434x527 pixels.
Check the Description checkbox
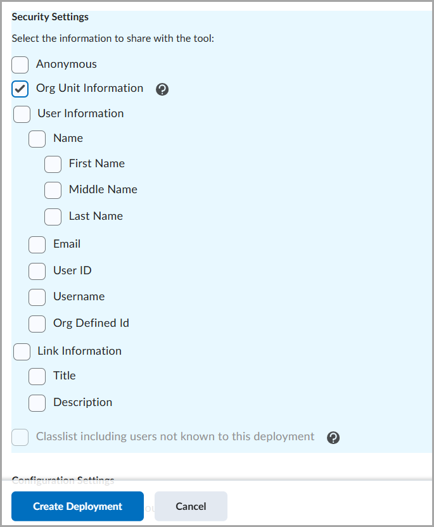click(x=37, y=403)
